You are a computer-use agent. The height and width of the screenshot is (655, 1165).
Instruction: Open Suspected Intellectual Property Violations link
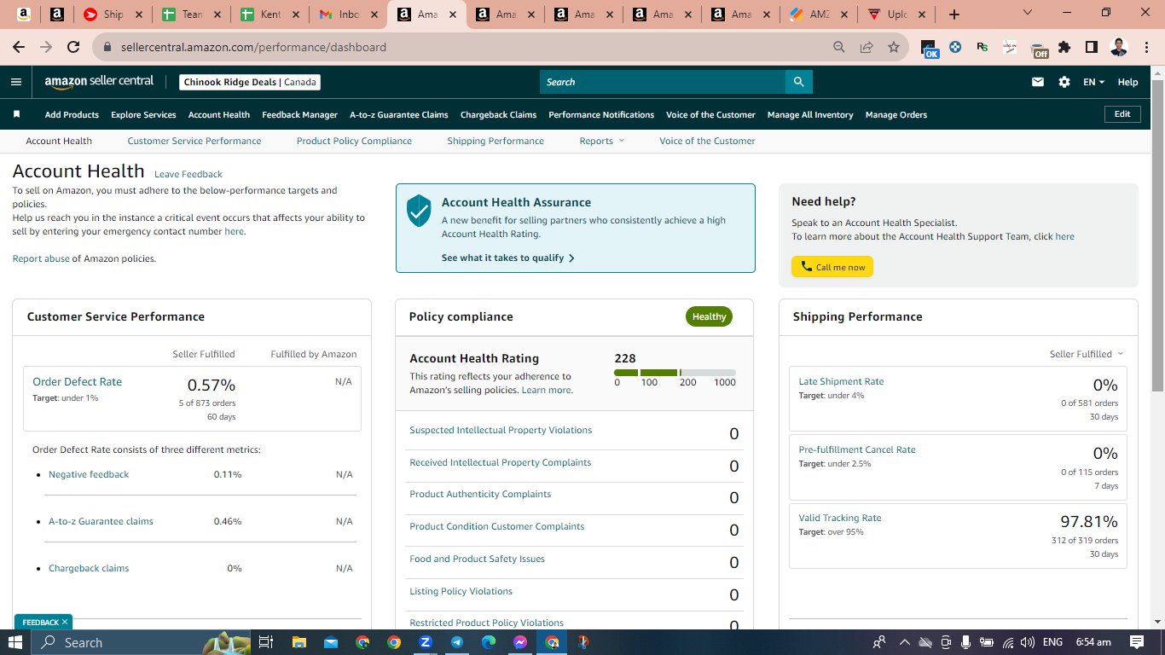(x=501, y=430)
